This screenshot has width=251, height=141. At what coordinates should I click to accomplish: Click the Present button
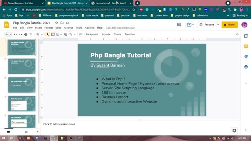pos(207,25)
